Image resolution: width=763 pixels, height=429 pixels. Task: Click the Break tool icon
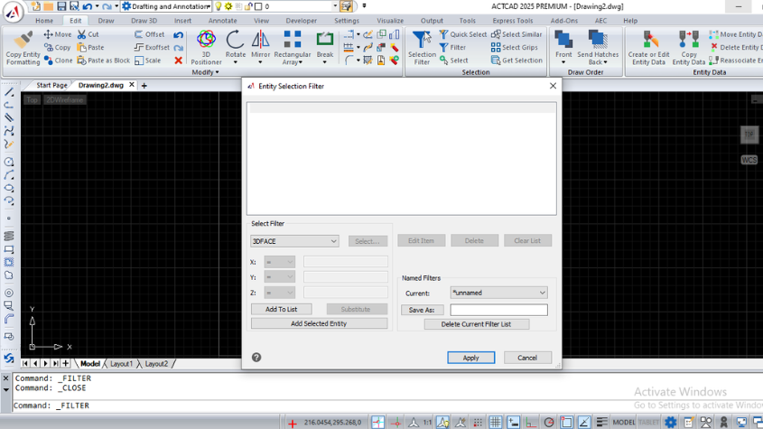[324, 40]
